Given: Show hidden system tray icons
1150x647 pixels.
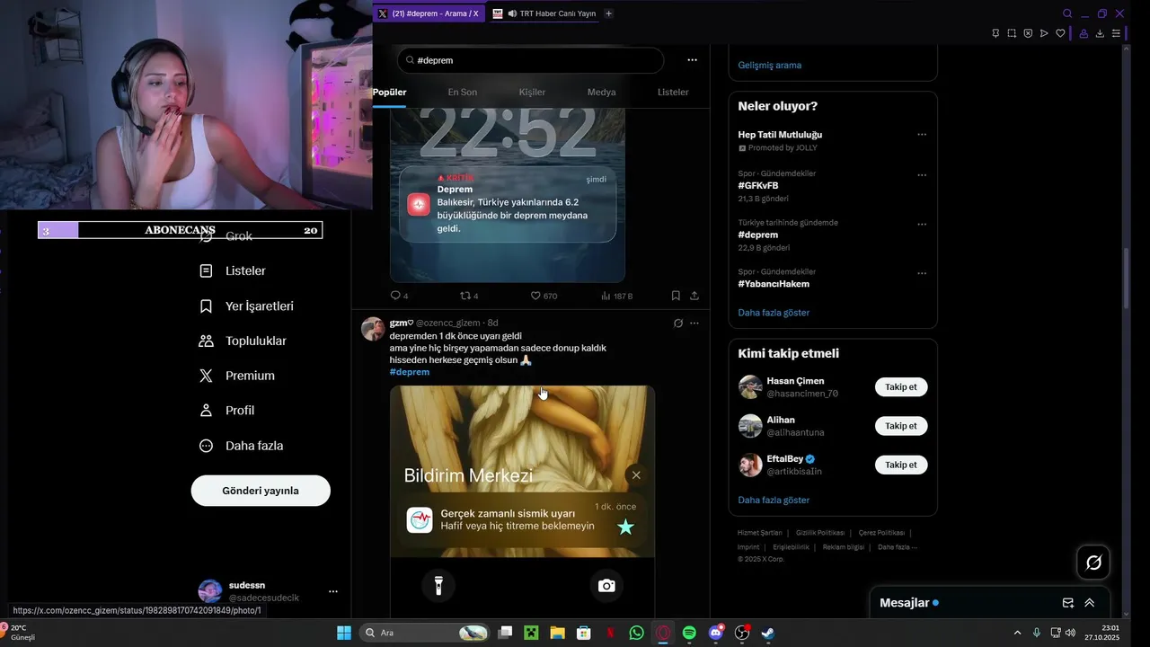Looking at the screenshot, I should pyautogui.click(x=1017, y=633).
